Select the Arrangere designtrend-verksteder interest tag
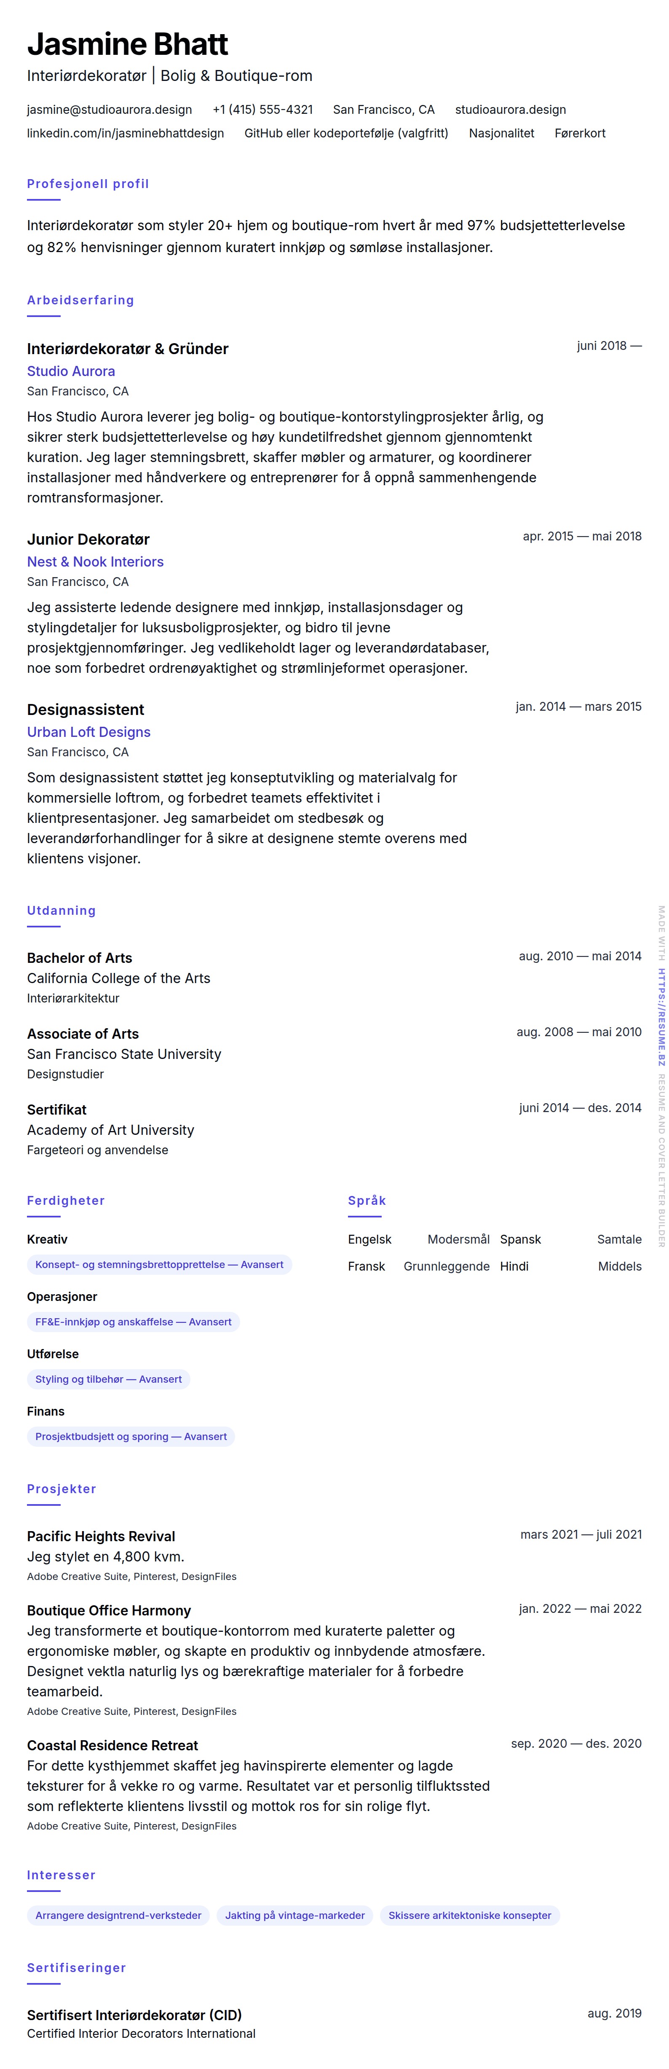669x2069 pixels. (x=118, y=1915)
